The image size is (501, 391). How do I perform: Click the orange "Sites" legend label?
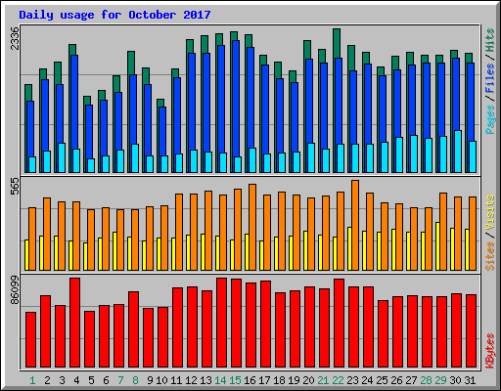click(490, 256)
